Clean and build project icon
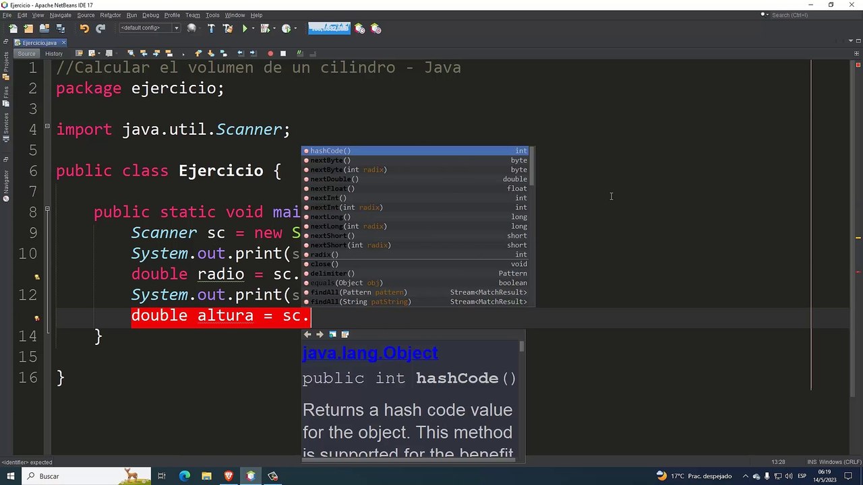Image resolution: width=863 pixels, height=485 pixels. coord(227,28)
